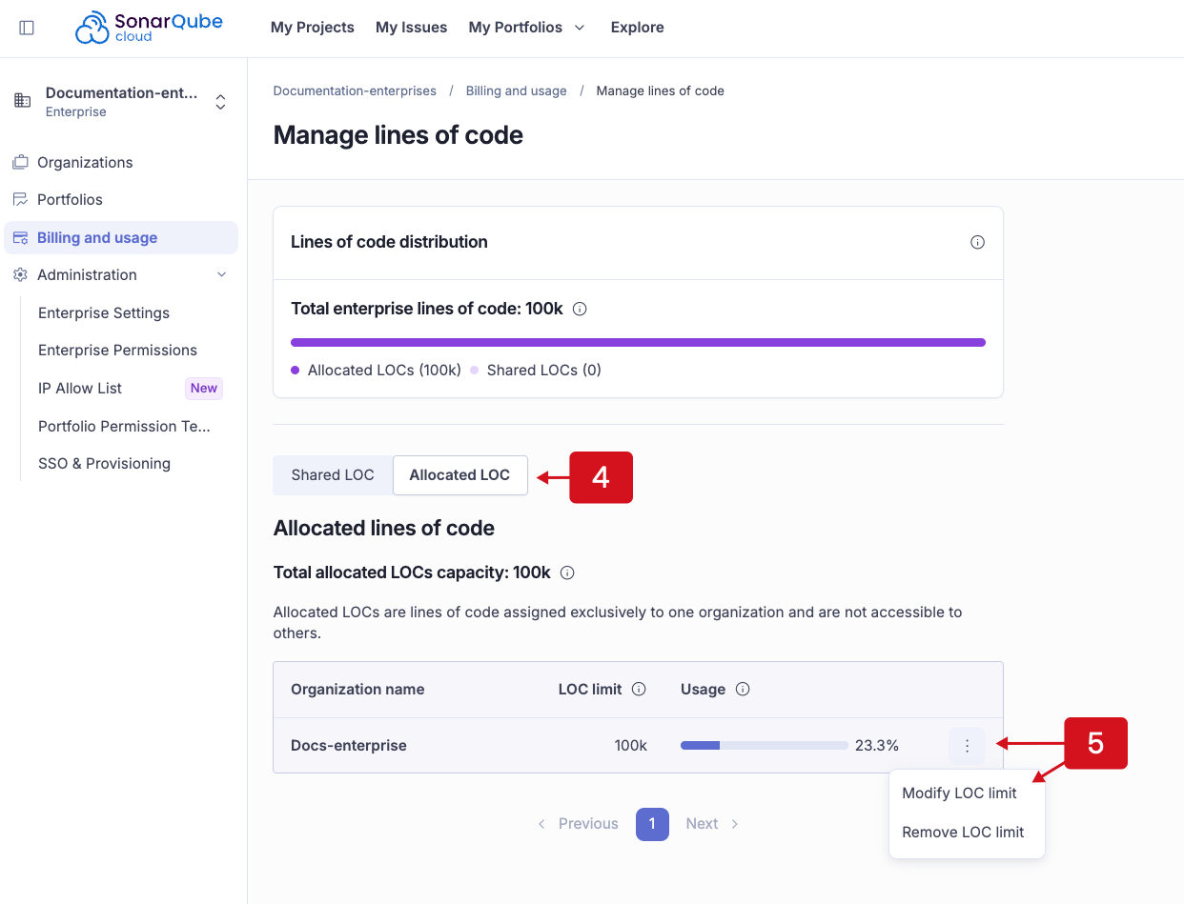Image resolution: width=1184 pixels, height=904 pixels.
Task: Click the purple enterprise LOC distribution bar
Action: [x=638, y=342]
